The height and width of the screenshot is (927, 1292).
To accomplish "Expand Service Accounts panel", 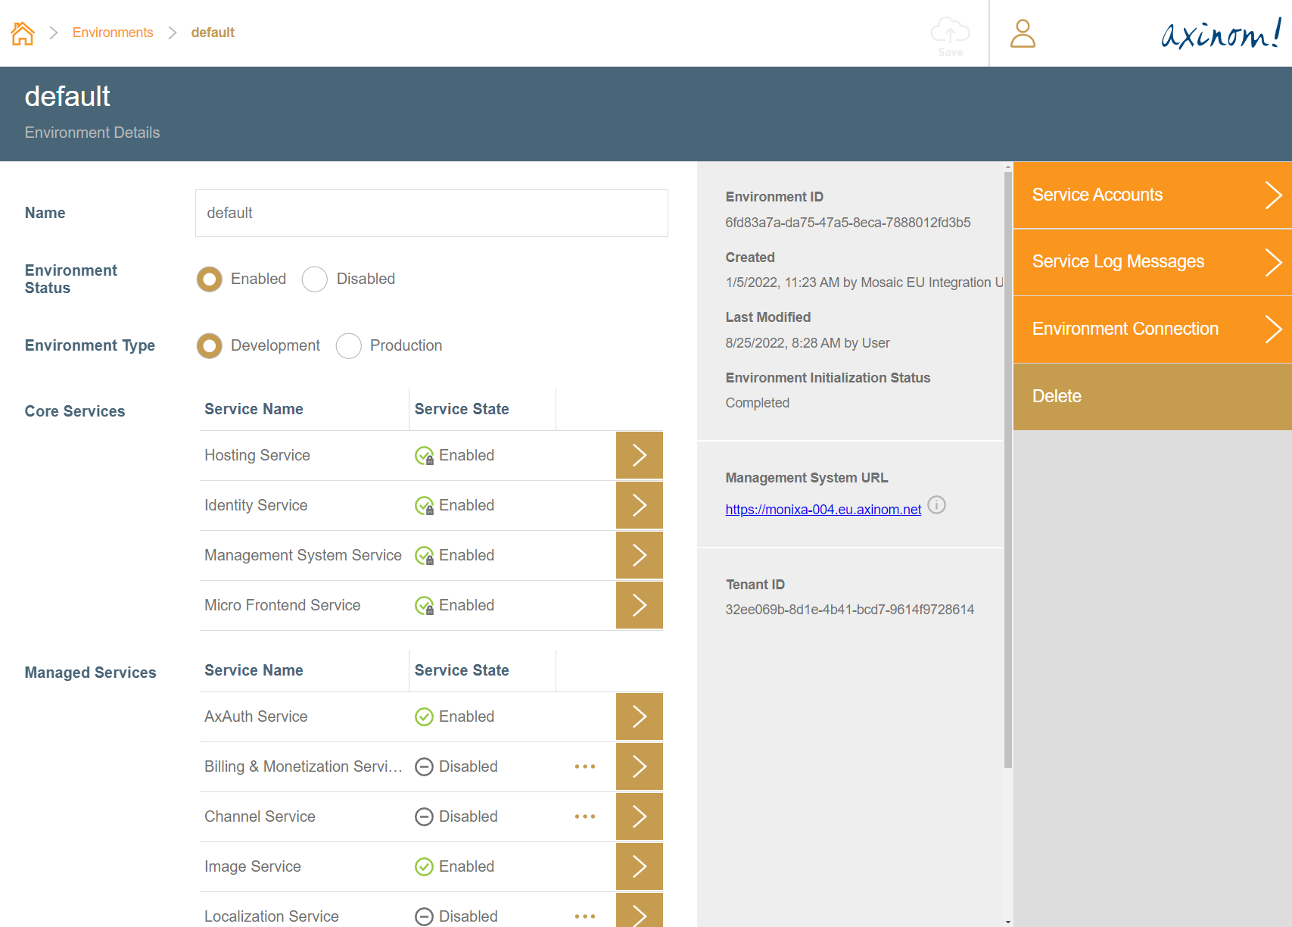I will pos(1151,195).
